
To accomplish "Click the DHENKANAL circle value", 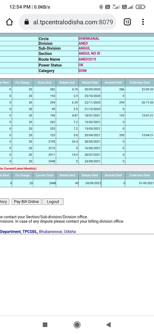I will (89, 39).
